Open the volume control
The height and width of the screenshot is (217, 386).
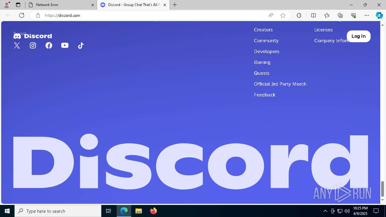pyautogui.click(x=347, y=211)
